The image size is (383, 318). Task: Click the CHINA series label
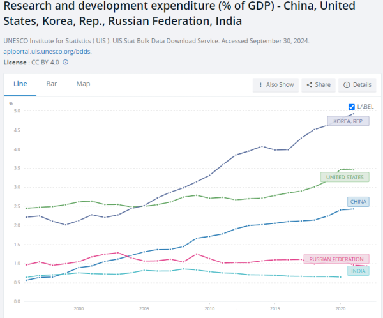coord(360,202)
